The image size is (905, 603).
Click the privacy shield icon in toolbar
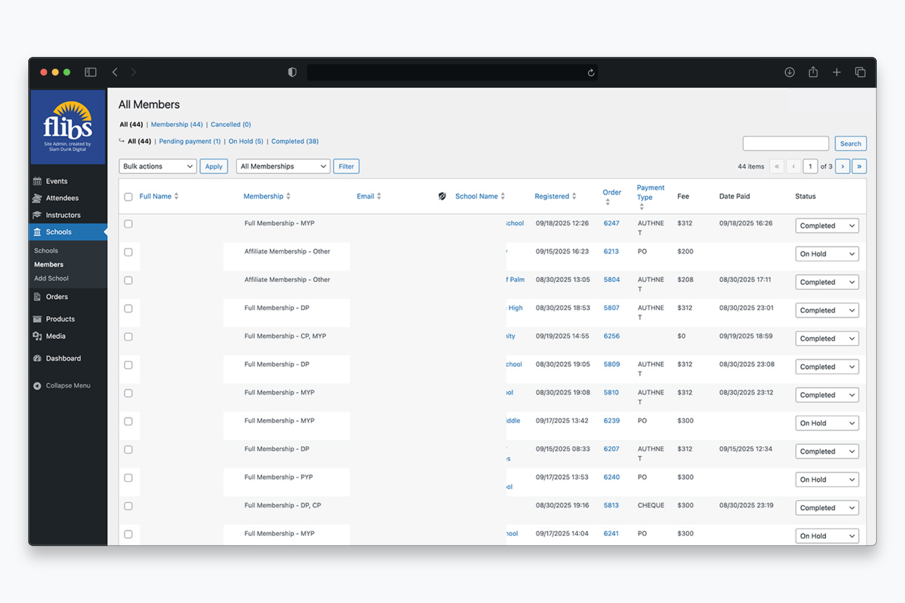[292, 72]
